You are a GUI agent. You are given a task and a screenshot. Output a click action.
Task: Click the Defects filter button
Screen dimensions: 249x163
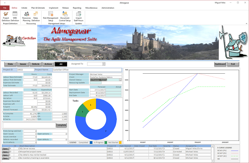pyautogui.click(x=36, y=64)
